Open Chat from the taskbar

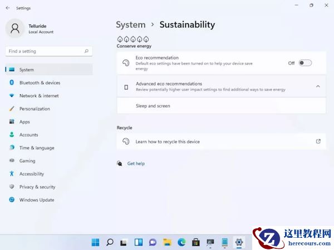click(153, 242)
